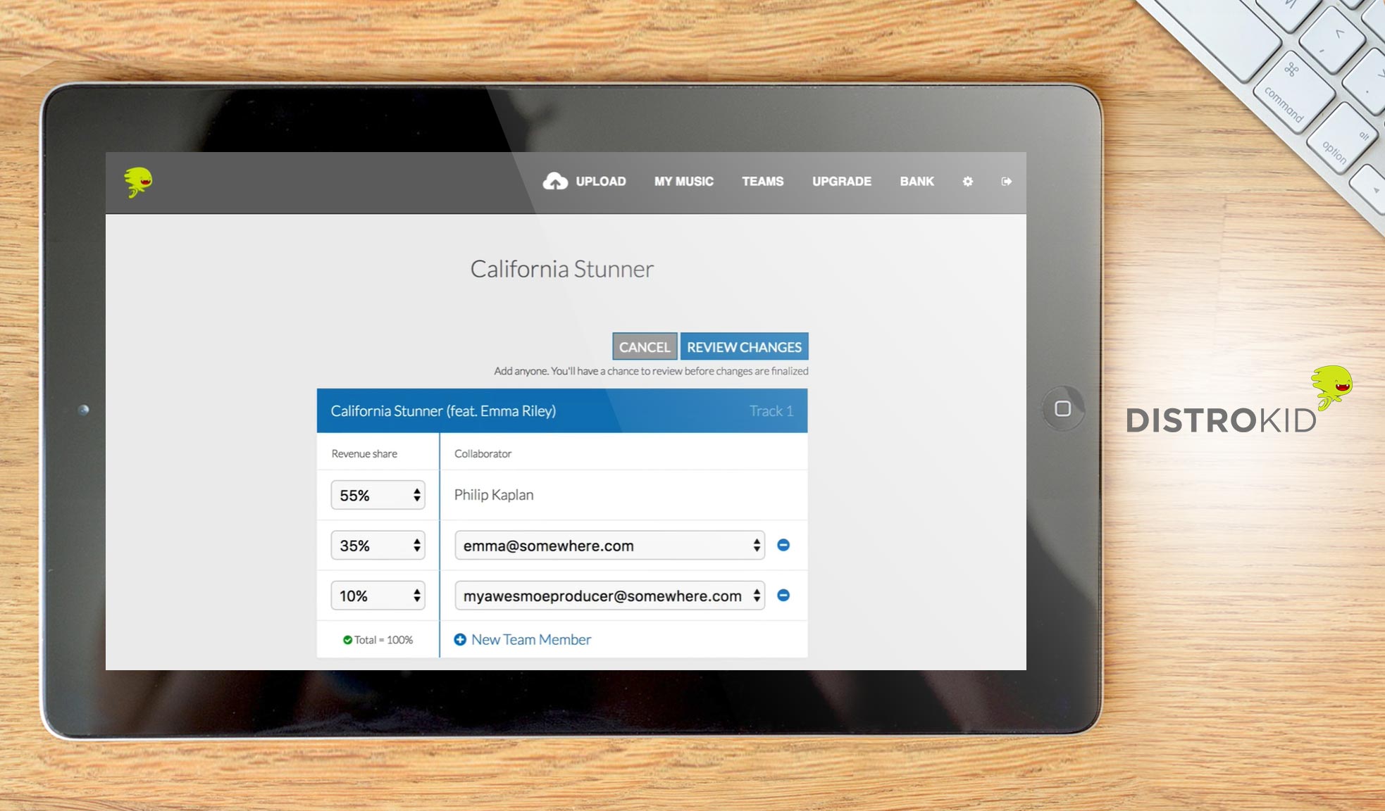This screenshot has width=1385, height=811.
Task: Remove myawesmoeproducer collaborator with minus icon
Action: coord(783,596)
